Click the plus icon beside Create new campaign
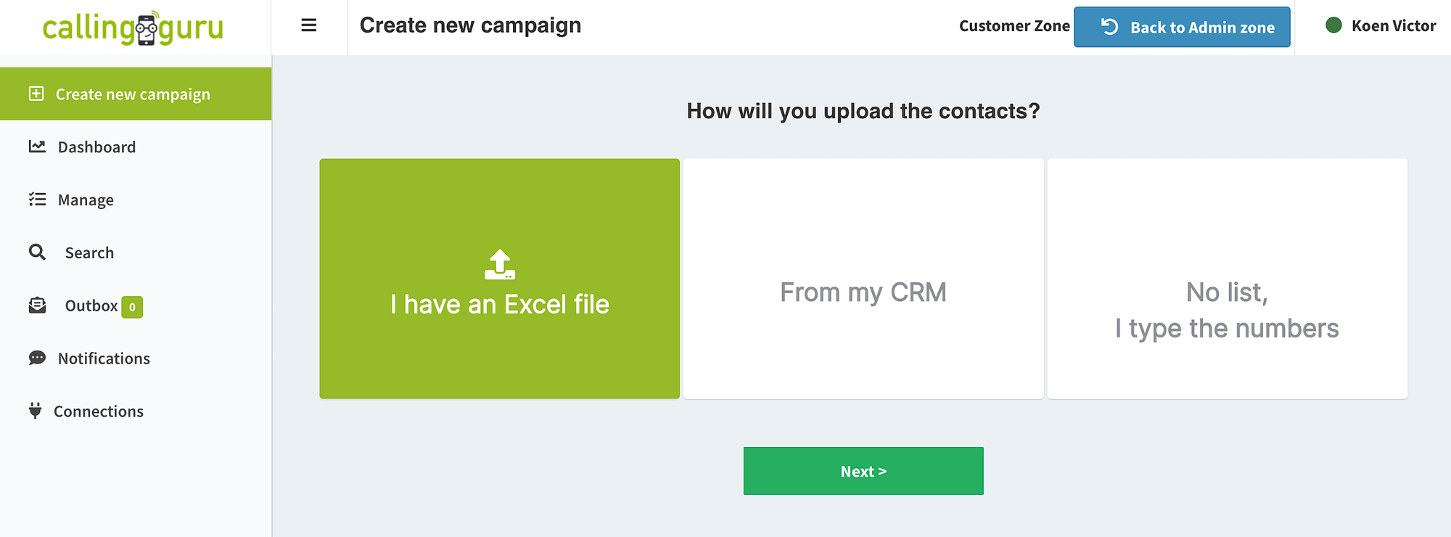This screenshot has width=1451, height=537. 36,94
